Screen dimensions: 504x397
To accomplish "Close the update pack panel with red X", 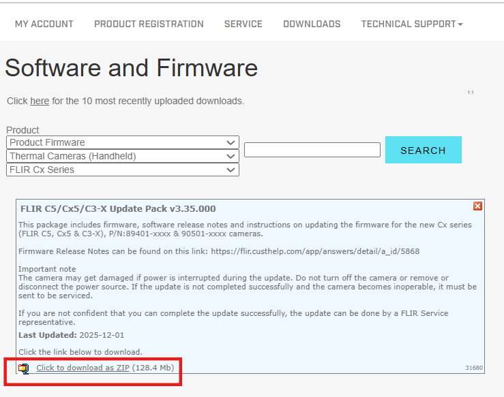I will point(477,206).
